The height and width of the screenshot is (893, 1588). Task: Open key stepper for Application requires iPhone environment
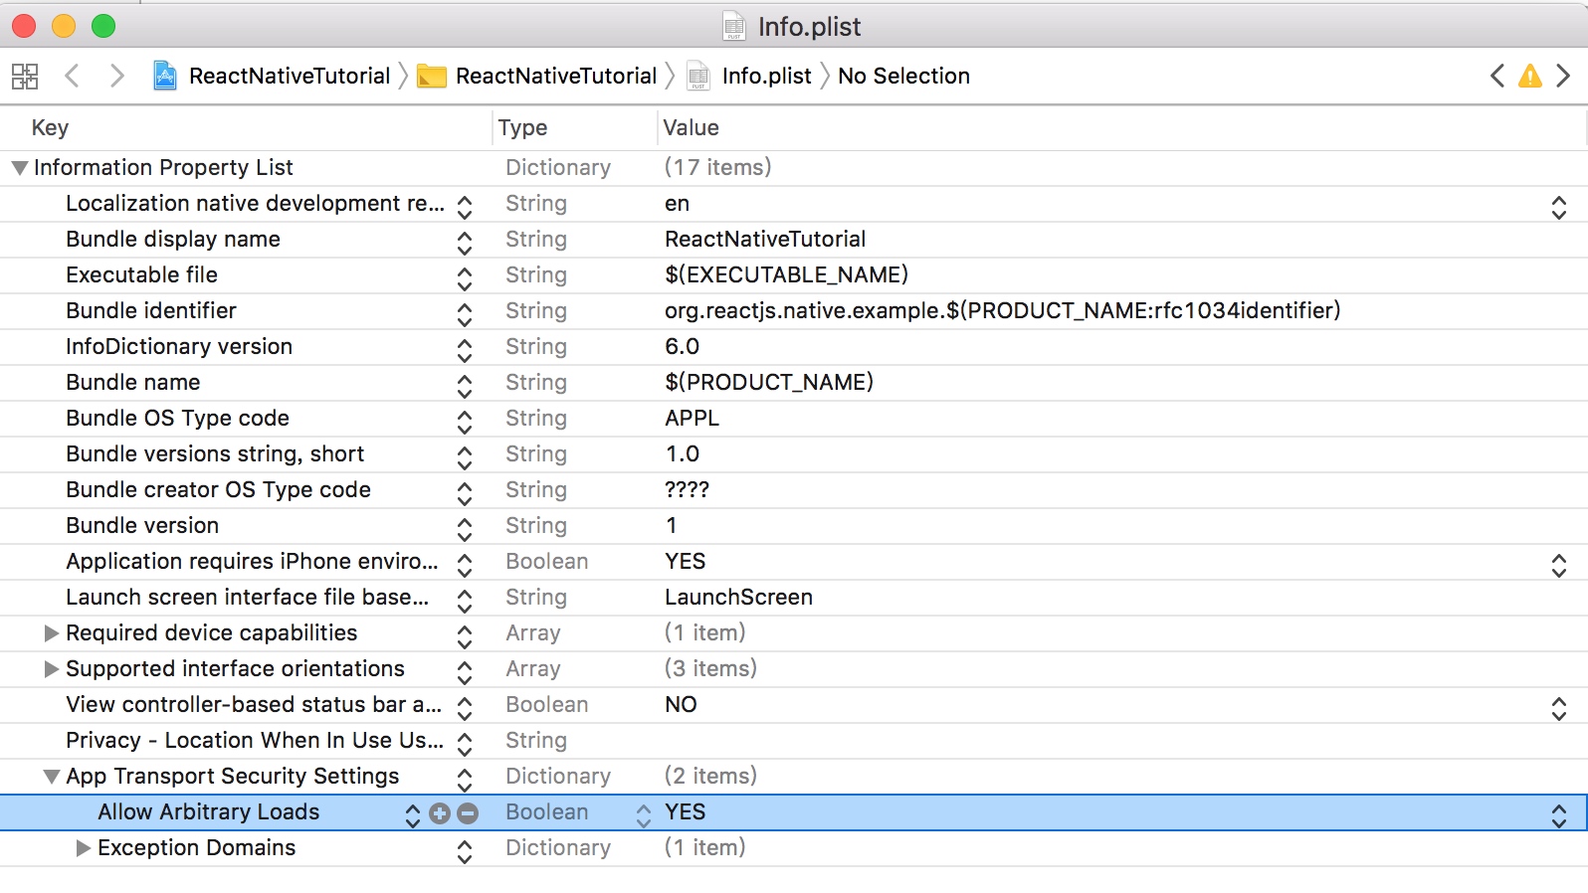[465, 564]
